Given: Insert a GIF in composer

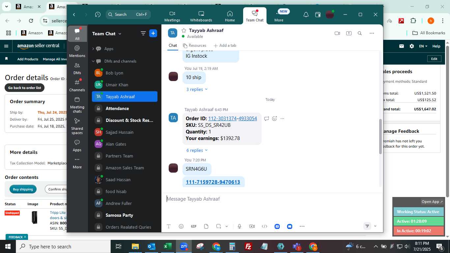Looking at the screenshot, I should pos(194,226).
